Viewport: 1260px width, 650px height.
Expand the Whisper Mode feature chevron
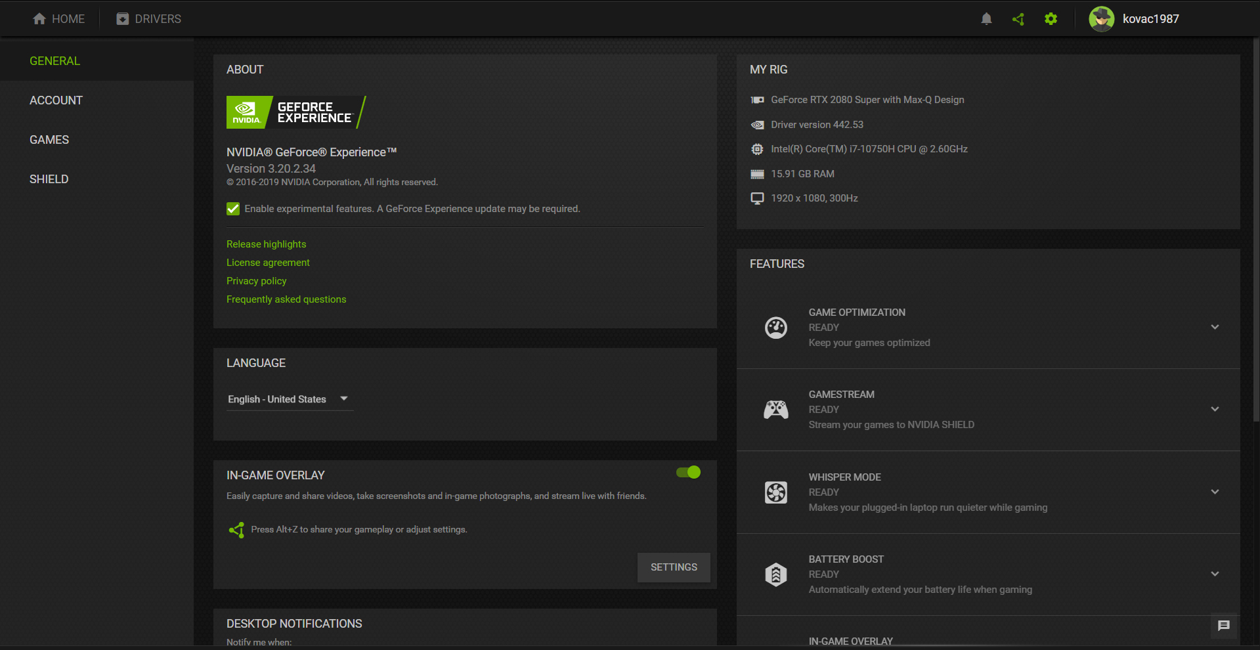[1215, 492]
